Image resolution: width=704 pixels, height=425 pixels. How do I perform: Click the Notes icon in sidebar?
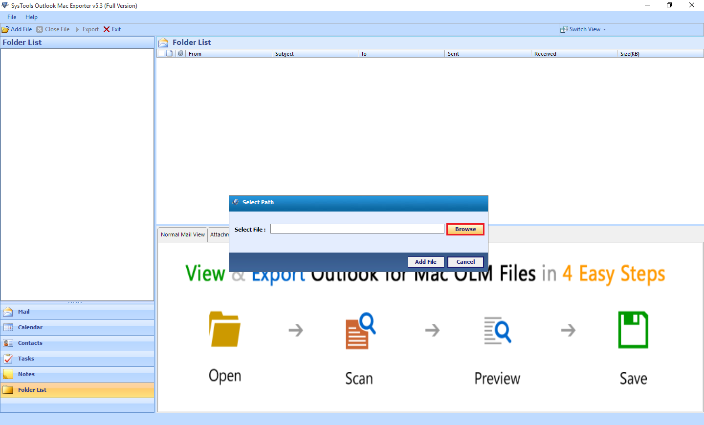tap(8, 374)
